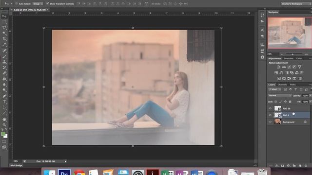Select the Pen tool
Screen dimensions: 312x175
4,96
